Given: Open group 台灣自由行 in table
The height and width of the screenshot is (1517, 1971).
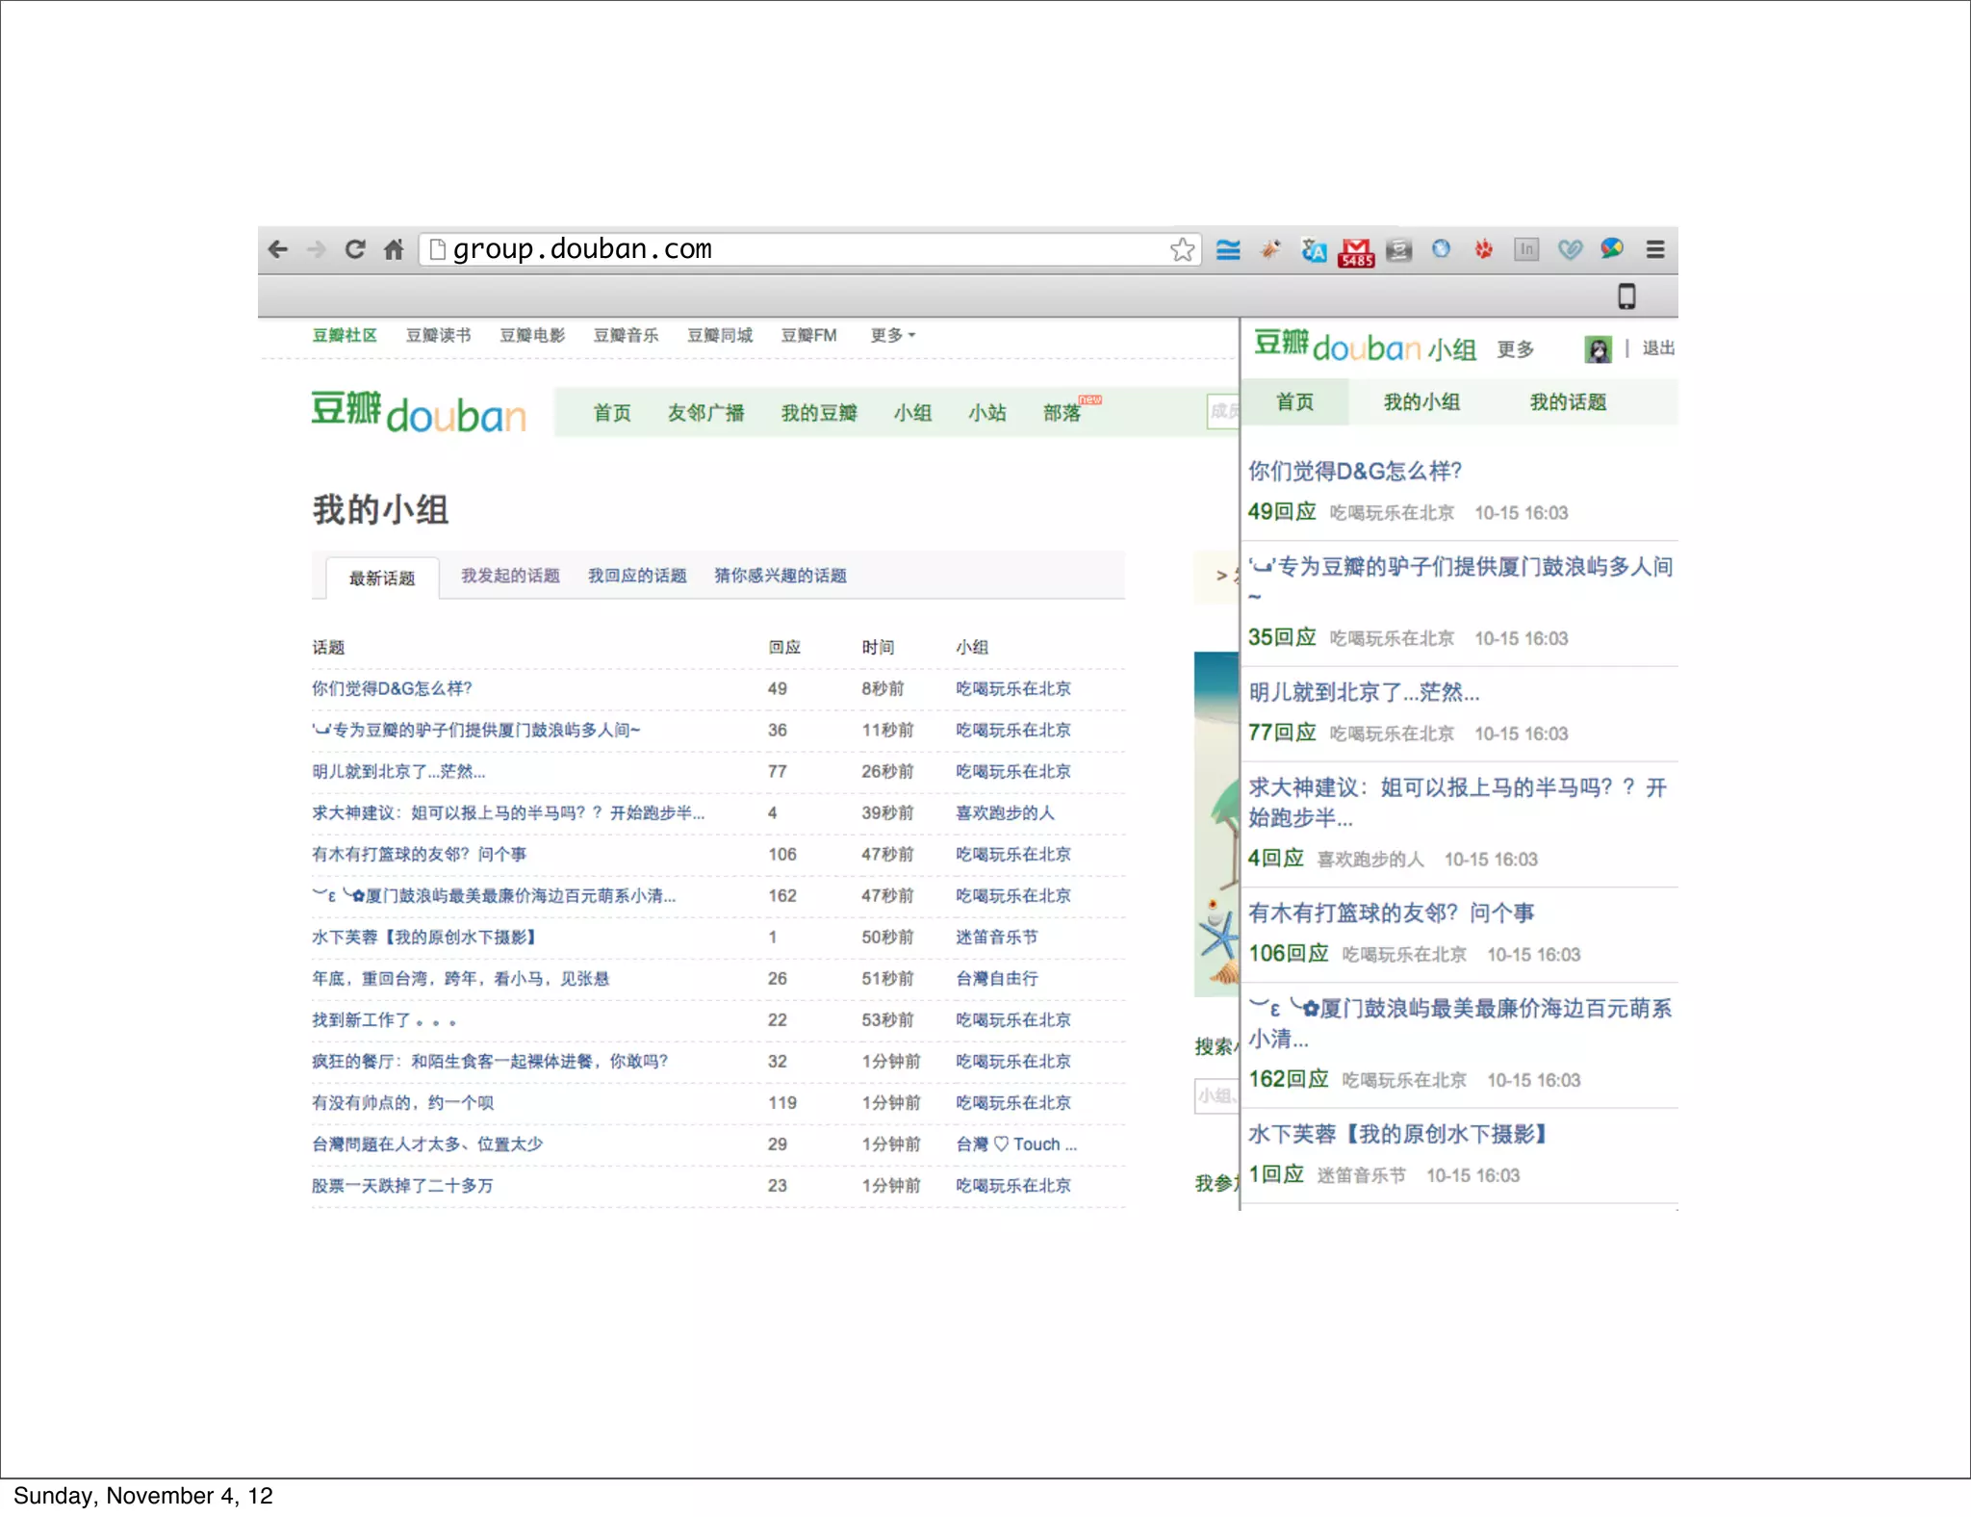Looking at the screenshot, I should (x=996, y=978).
